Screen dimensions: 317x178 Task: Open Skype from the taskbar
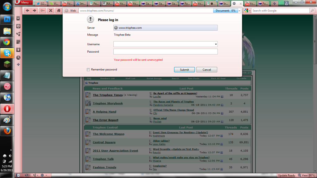(x=7, y=53)
